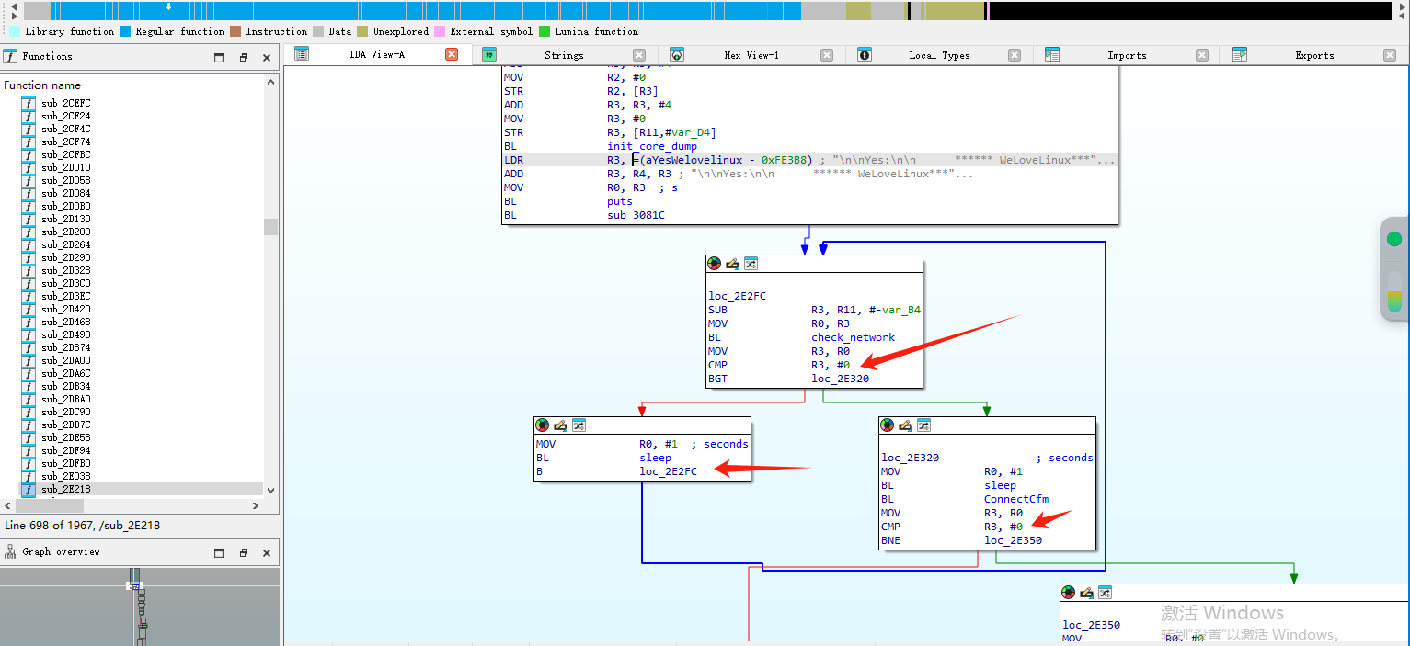Image resolution: width=1410 pixels, height=646 pixels.
Task: Click pencil icon on loc_2E320 node header
Action: pos(905,425)
